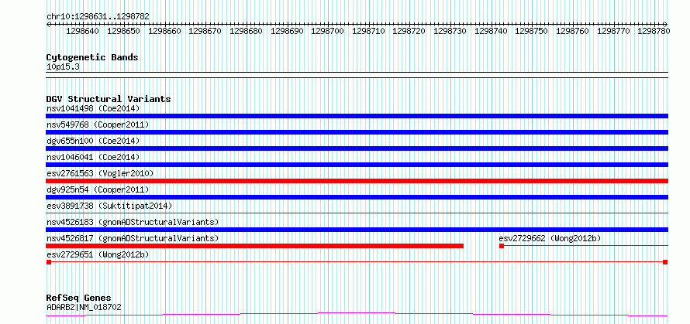
Task: Click ruler position 1298670
Action: 205,31
